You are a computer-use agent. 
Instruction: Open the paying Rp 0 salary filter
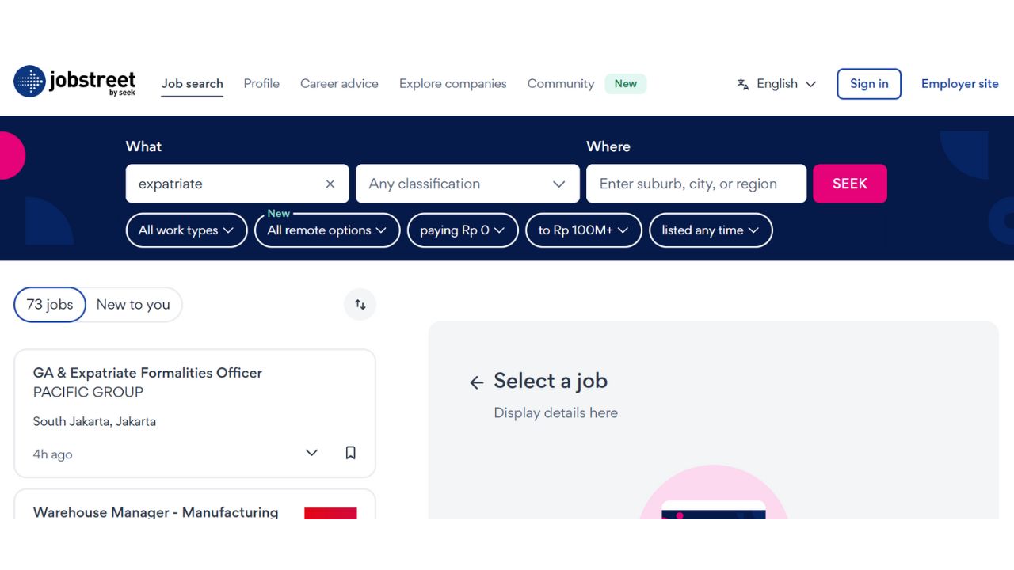coord(463,230)
